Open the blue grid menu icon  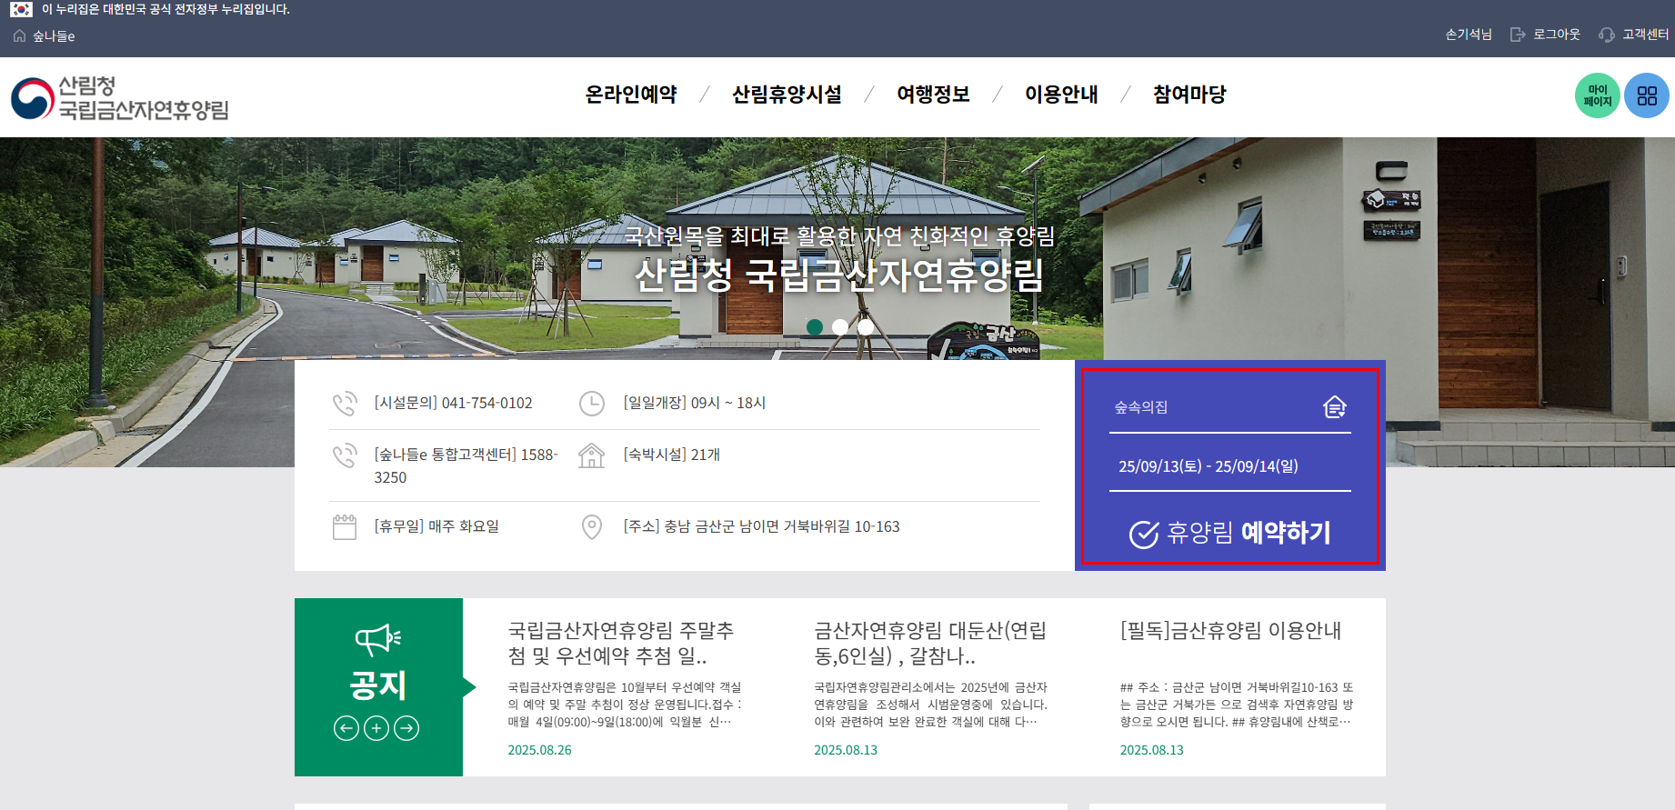tap(1647, 95)
